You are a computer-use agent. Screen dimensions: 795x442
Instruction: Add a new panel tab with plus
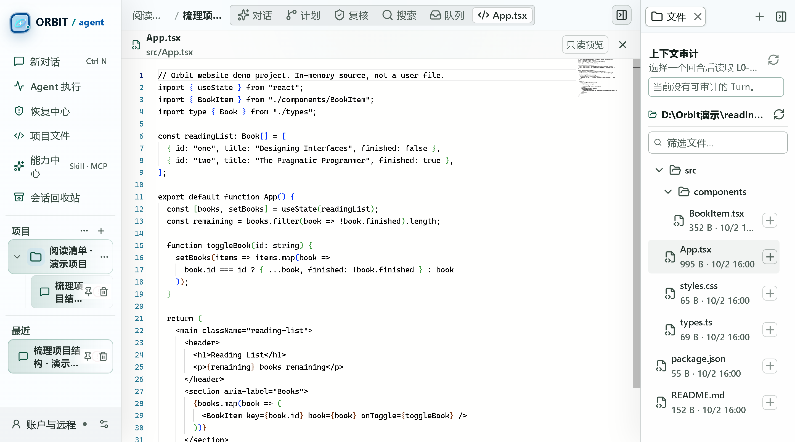(759, 16)
